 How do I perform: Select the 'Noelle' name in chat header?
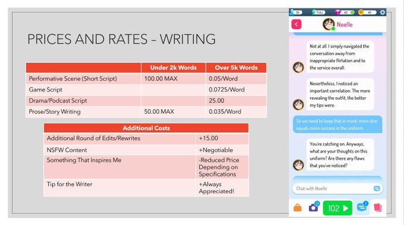pyautogui.click(x=345, y=25)
